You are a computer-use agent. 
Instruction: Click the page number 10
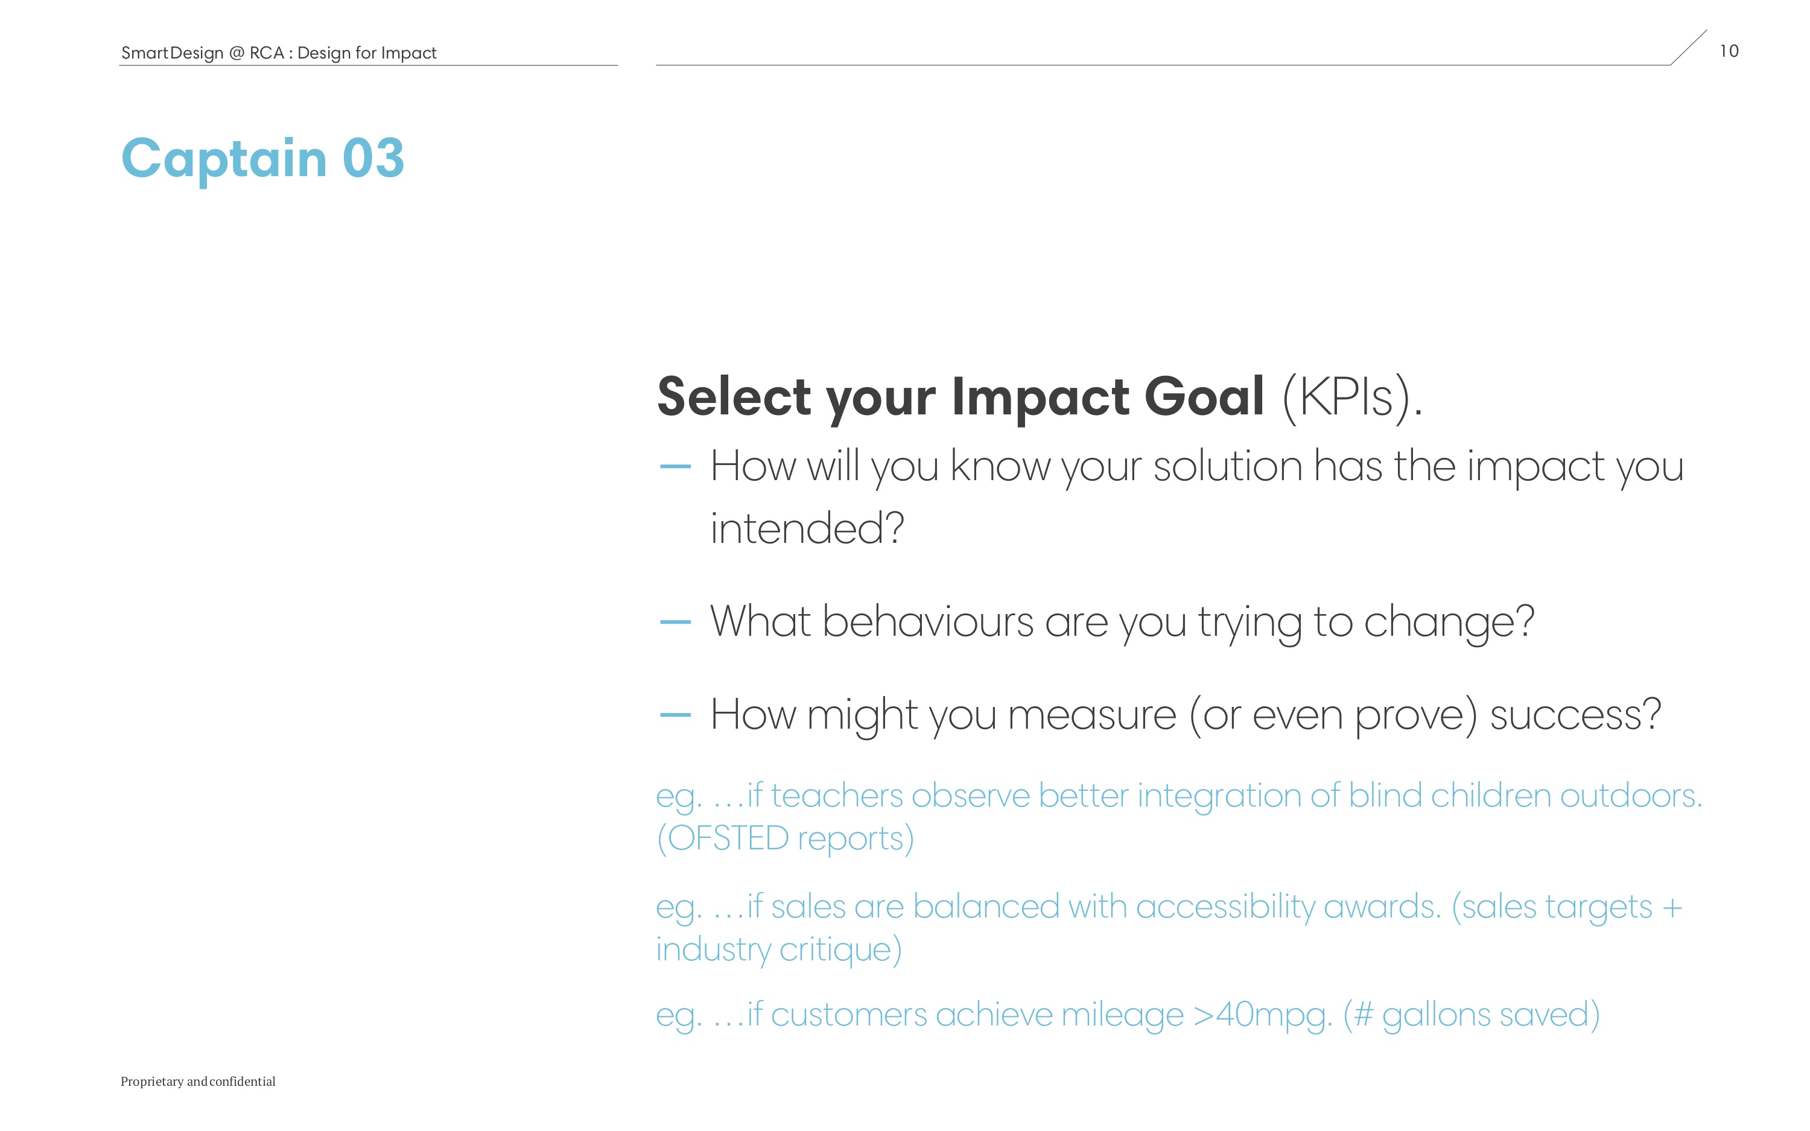(1729, 51)
